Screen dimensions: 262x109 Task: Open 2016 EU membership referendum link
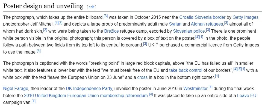point(86,95)
